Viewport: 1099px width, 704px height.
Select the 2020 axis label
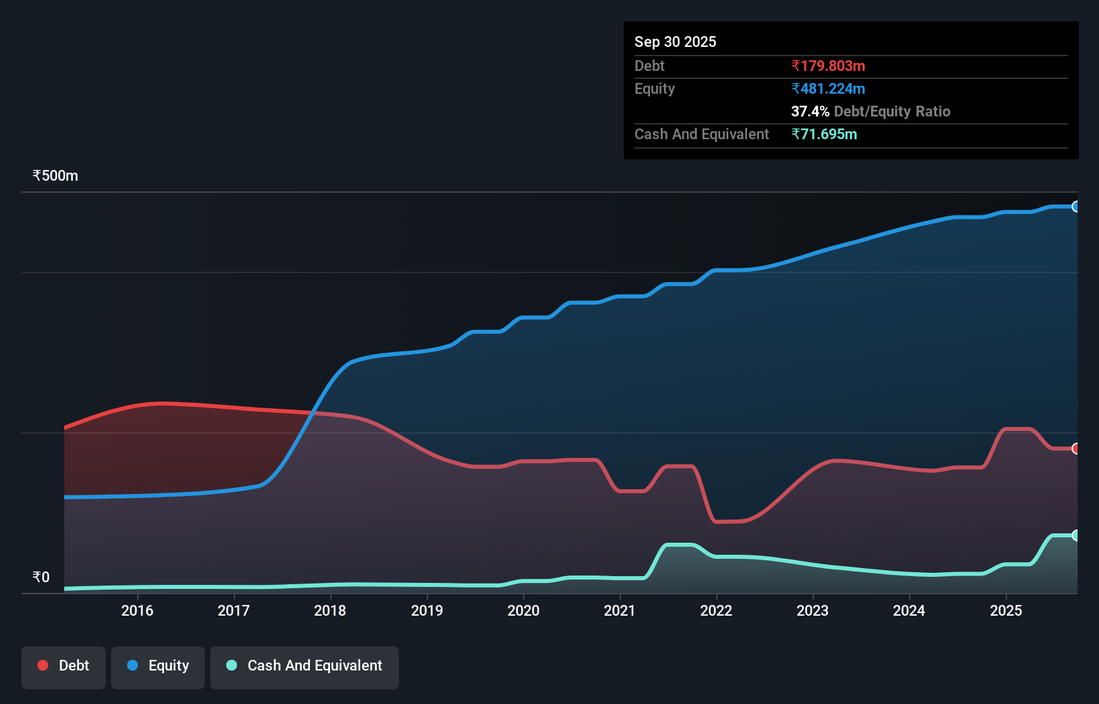tap(524, 610)
